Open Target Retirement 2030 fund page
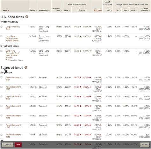 point(13,107)
